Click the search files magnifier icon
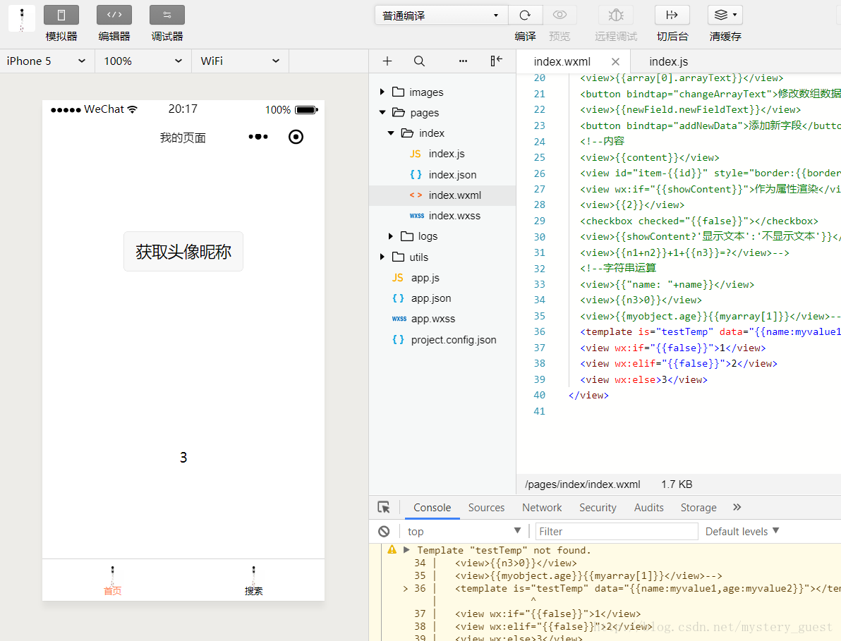 pyautogui.click(x=419, y=61)
